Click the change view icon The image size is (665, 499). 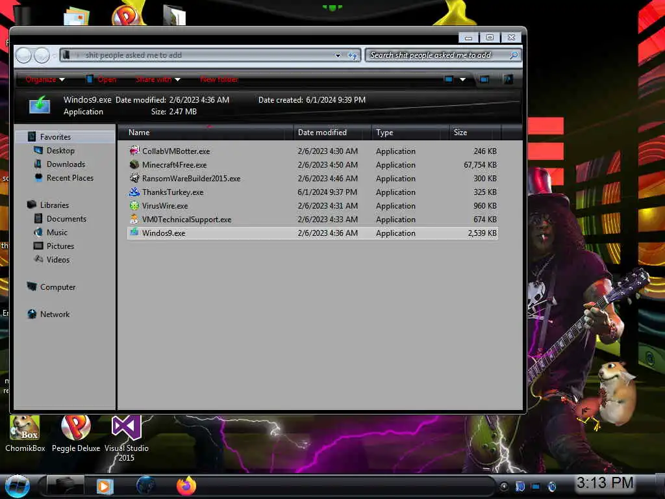tap(449, 79)
